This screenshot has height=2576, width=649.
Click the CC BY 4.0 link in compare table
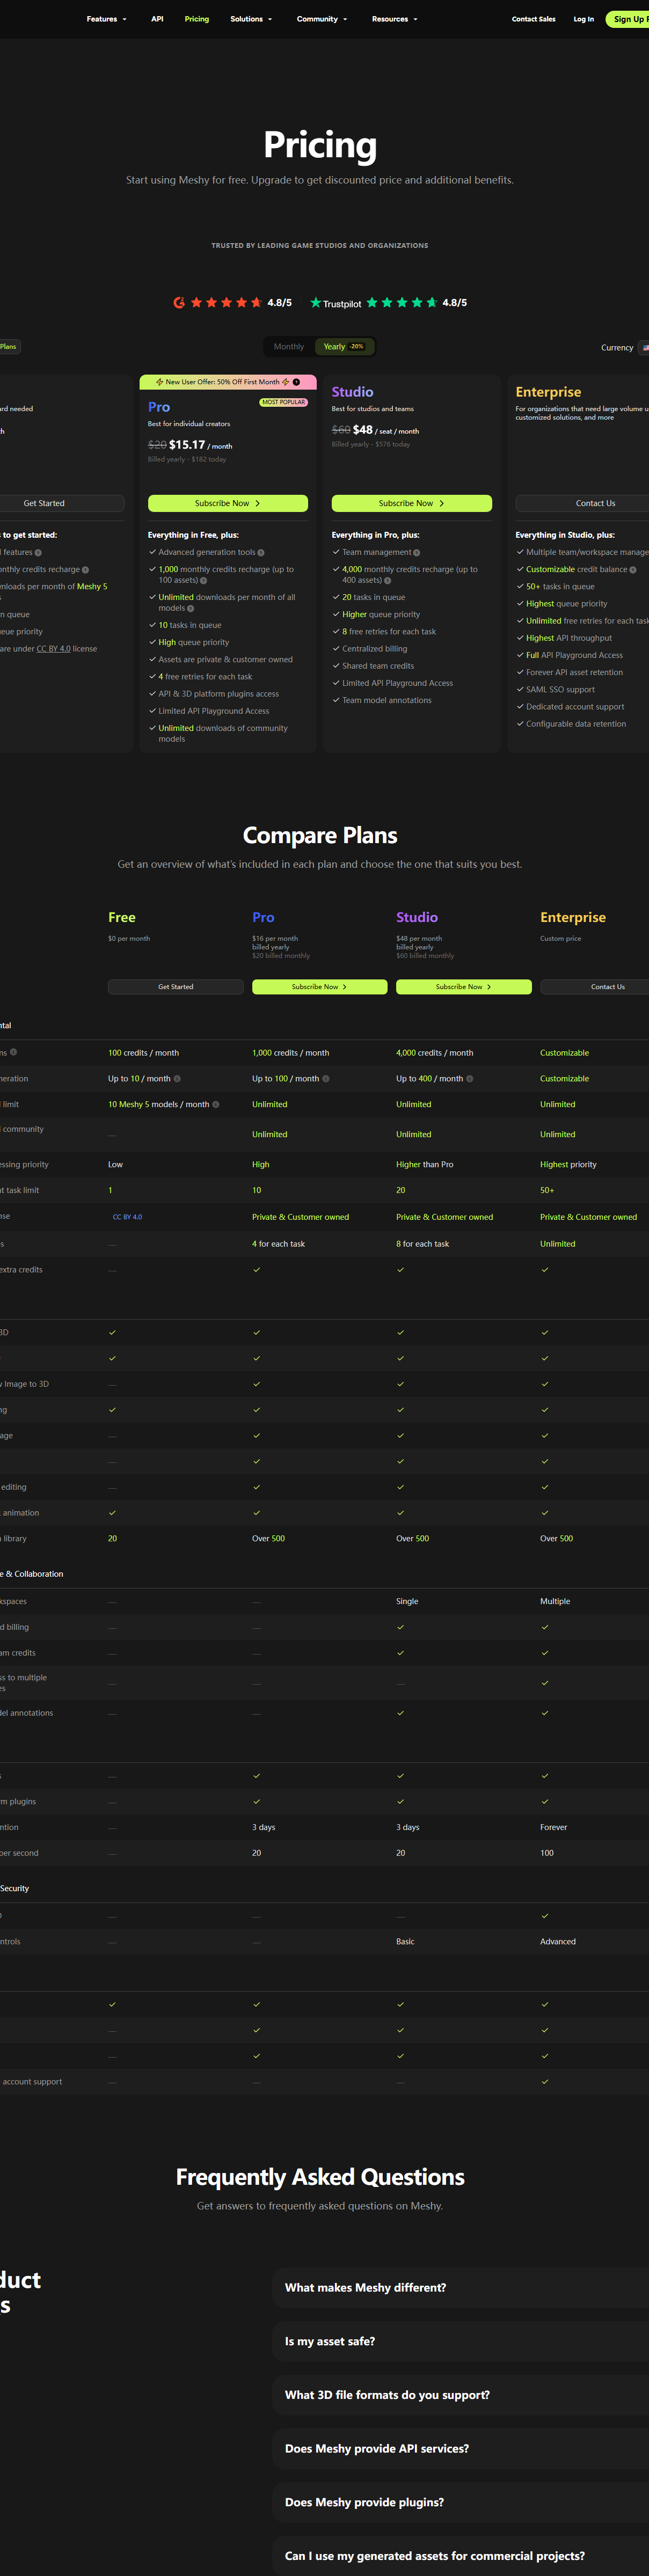(127, 1217)
